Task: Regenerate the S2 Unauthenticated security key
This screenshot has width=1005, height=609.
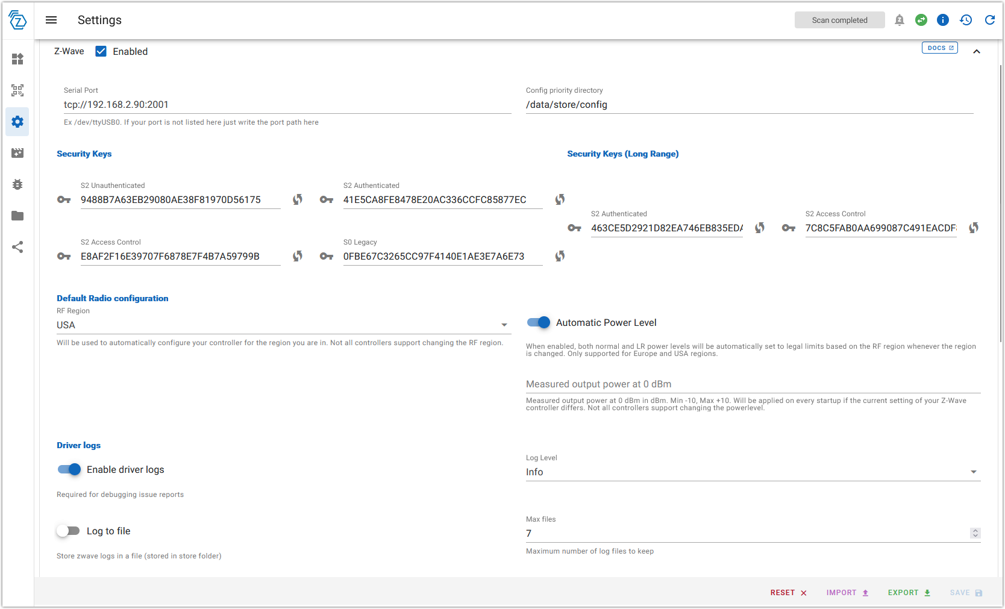Action: click(298, 199)
